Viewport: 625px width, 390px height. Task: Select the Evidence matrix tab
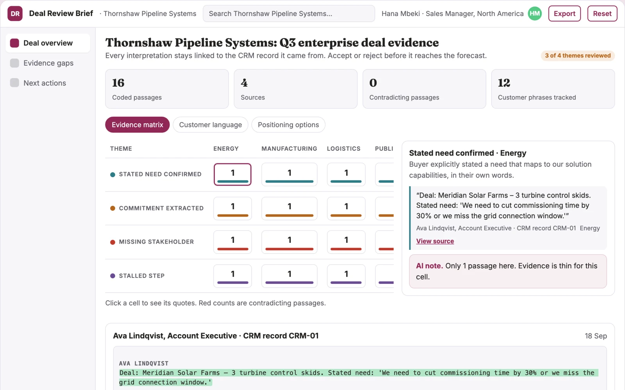pos(137,125)
